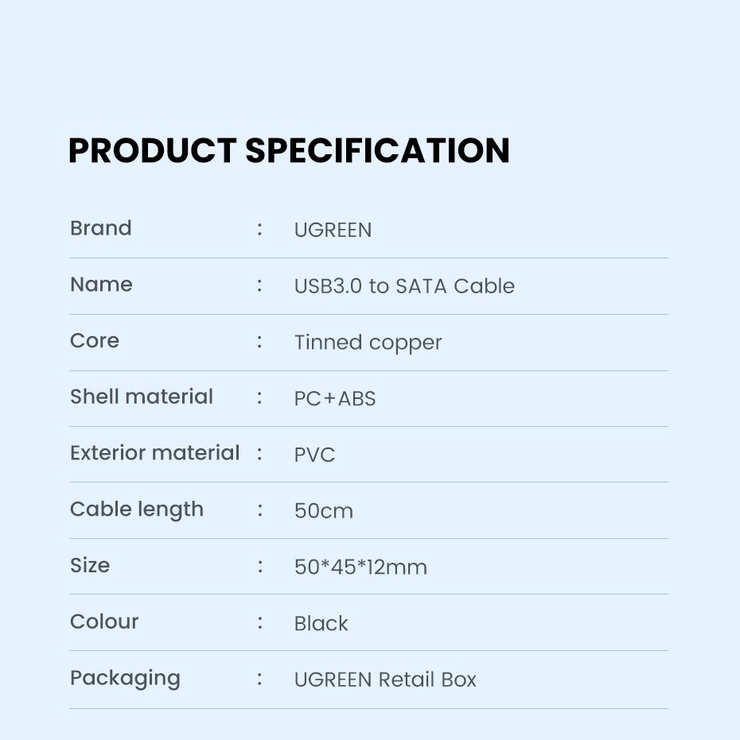Click the PVC value
Screen dimensions: 740x740
coord(314,455)
